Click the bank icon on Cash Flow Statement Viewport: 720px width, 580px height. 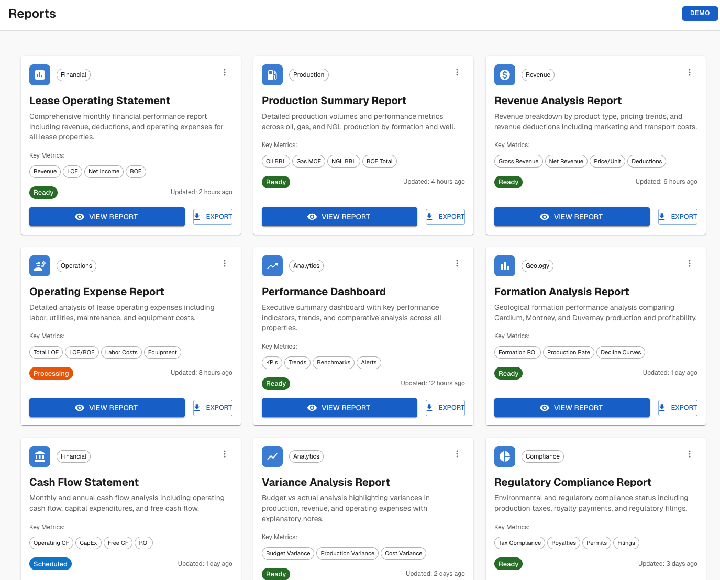coord(39,456)
